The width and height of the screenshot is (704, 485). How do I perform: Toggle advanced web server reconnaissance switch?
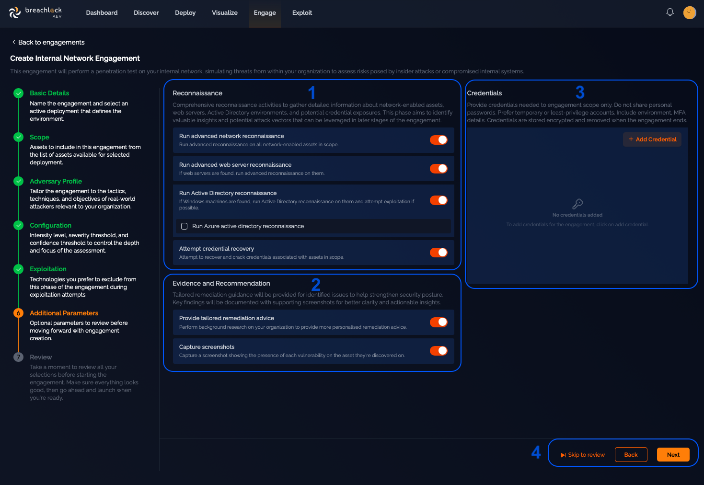click(x=439, y=169)
